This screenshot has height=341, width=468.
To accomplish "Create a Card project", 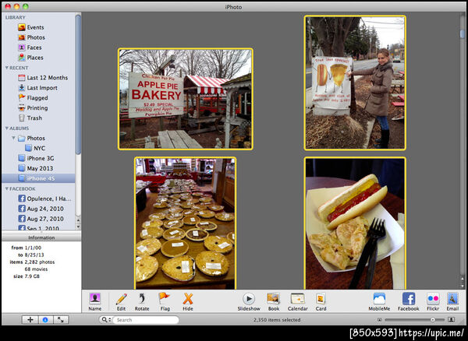I will pos(321,302).
